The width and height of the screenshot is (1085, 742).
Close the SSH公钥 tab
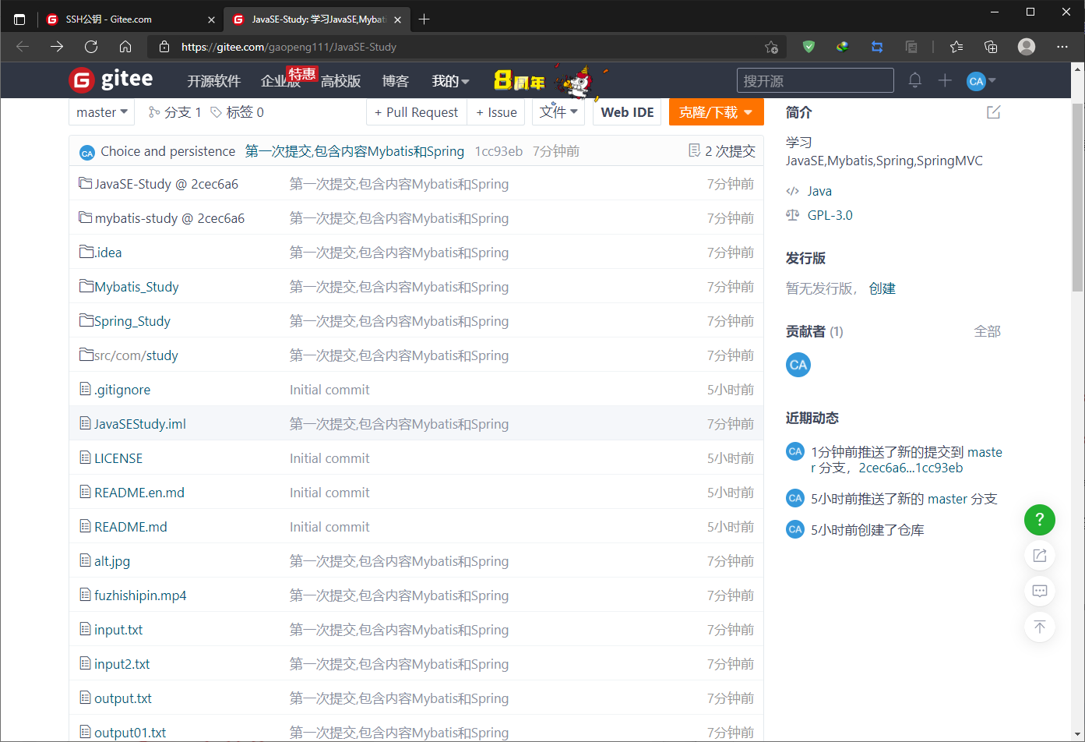(x=212, y=19)
